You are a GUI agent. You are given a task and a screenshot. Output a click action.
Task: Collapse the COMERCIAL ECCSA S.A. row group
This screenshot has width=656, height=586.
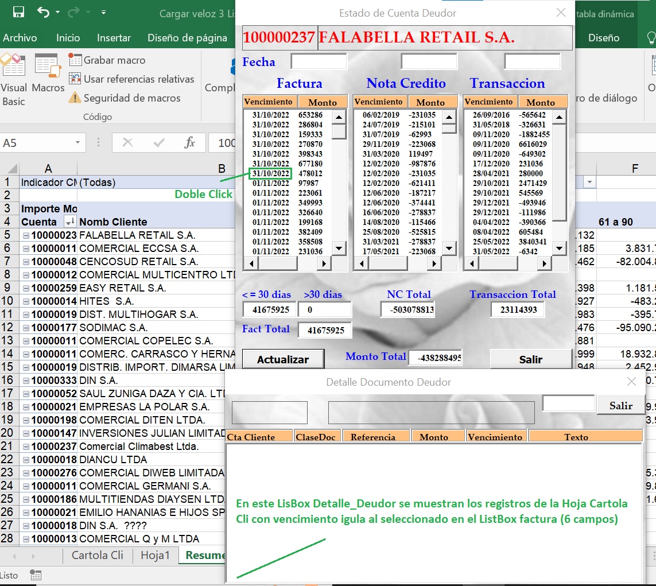26,249
